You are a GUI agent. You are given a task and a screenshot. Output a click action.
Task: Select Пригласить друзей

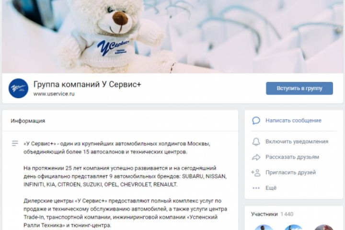tap(291, 172)
